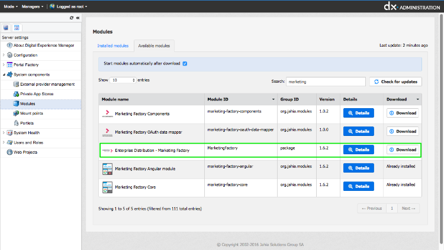The width and height of the screenshot is (444, 250).
Task: View Details for Marketing Factory Components
Action: point(359,113)
